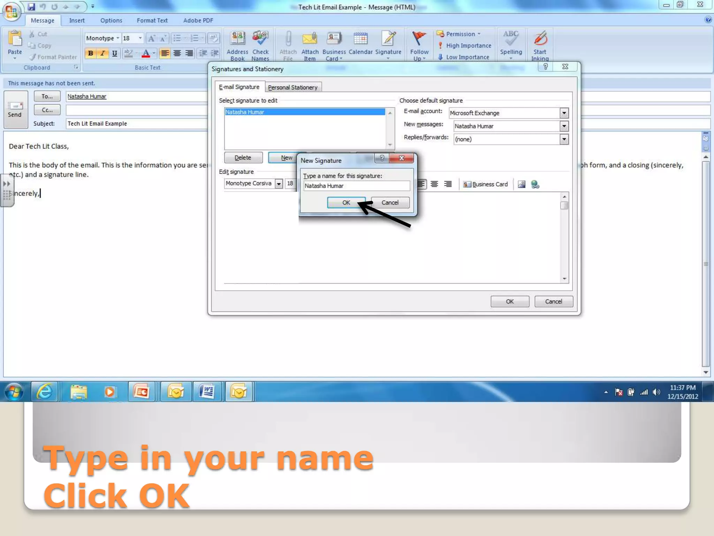Viewport: 714px width, 536px height.
Task: Open the Address Book
Action: [x=237, y=46]
